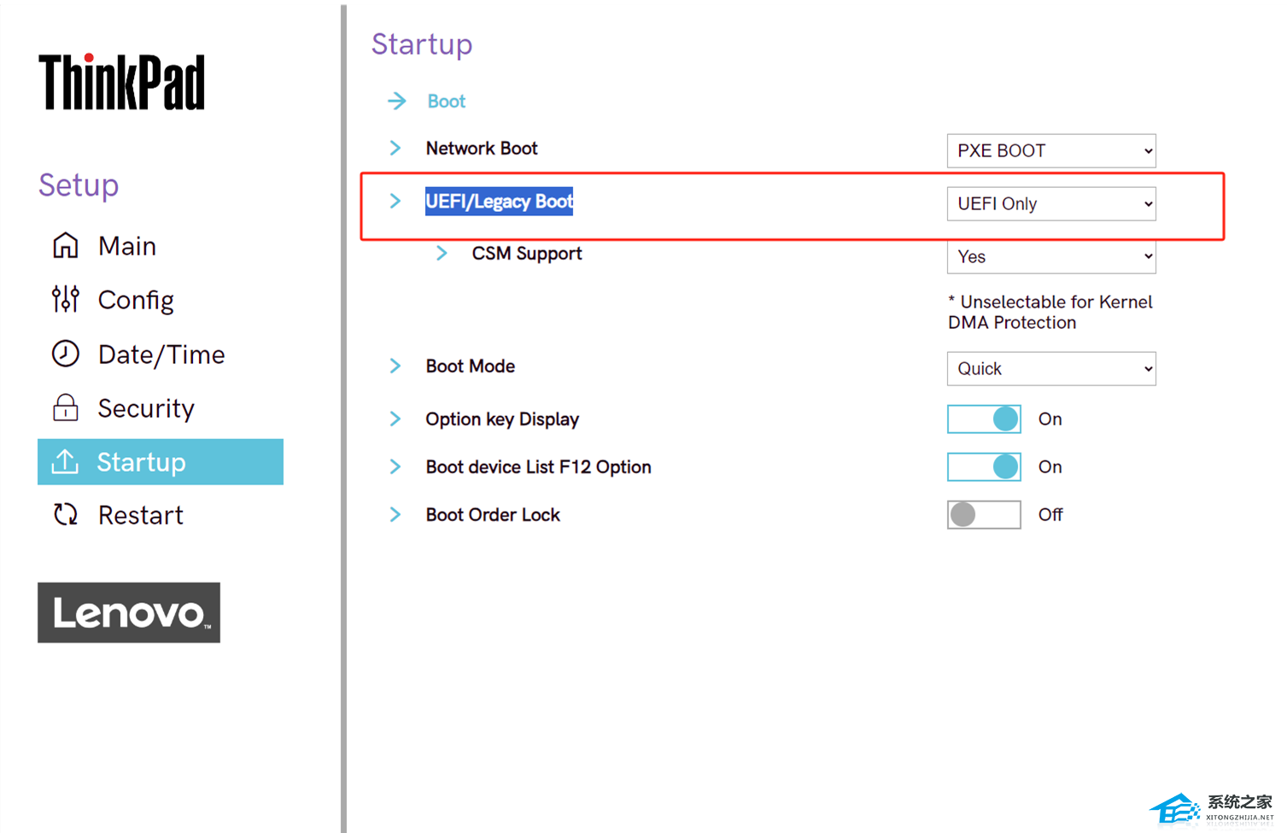1287x833 pixels.
Task: Click the Startup upload icon
Action: pyautogui.click(x=66, y=462)
